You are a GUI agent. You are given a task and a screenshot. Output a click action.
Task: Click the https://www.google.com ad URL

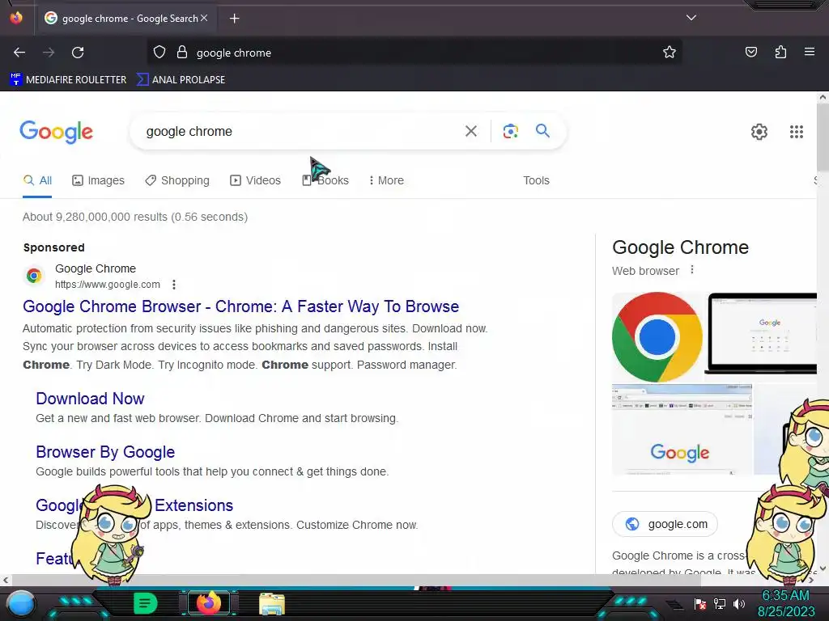pos(108,285)
